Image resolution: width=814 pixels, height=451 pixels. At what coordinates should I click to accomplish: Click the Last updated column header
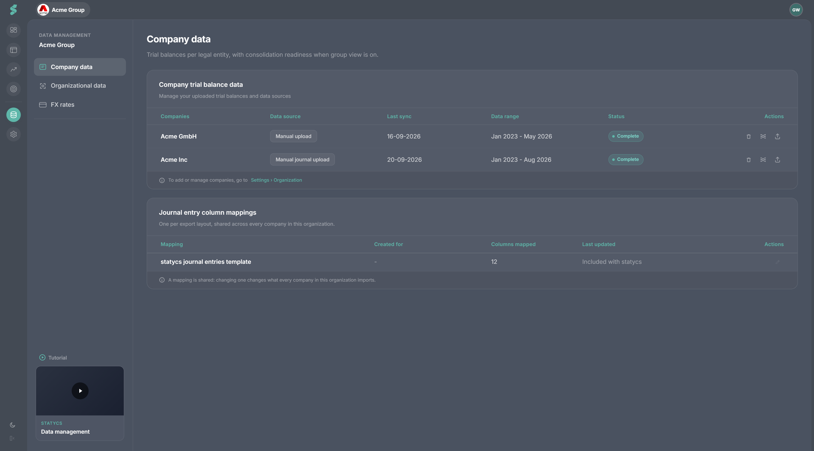tap(599, 244)
